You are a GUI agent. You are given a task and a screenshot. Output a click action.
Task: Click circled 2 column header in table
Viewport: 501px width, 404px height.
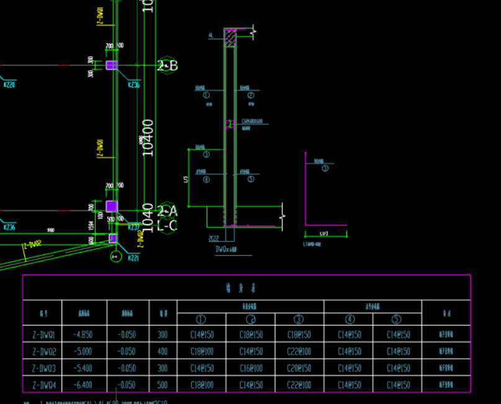click(251, 319)
